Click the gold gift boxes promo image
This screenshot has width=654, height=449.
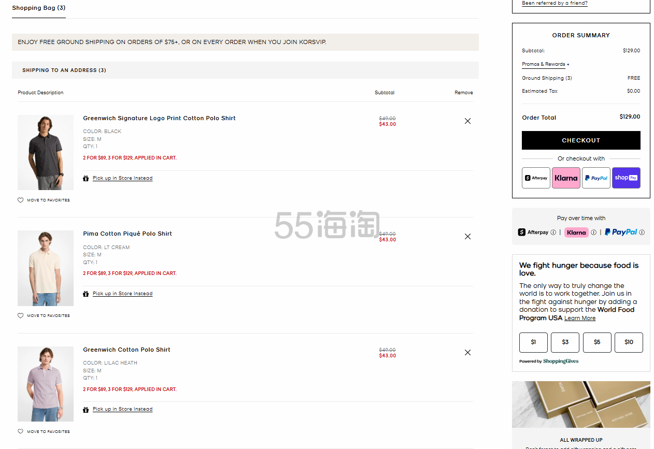click(581, 404)
